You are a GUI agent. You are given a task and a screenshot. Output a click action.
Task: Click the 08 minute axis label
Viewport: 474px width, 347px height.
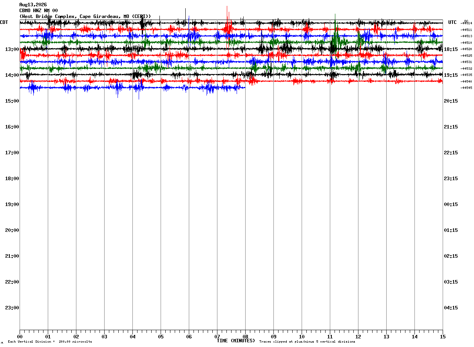(245, 337)
